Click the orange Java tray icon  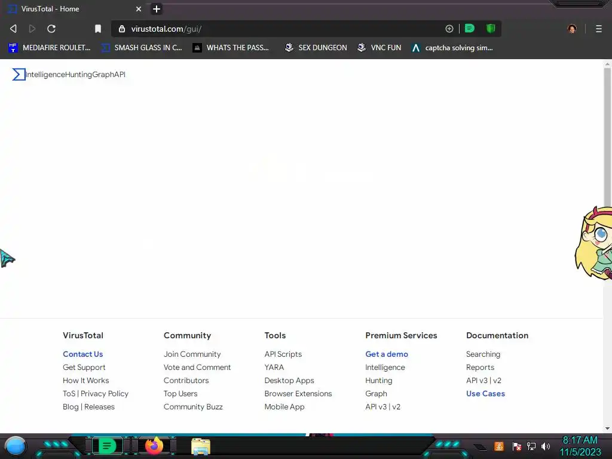click(499, 446)
